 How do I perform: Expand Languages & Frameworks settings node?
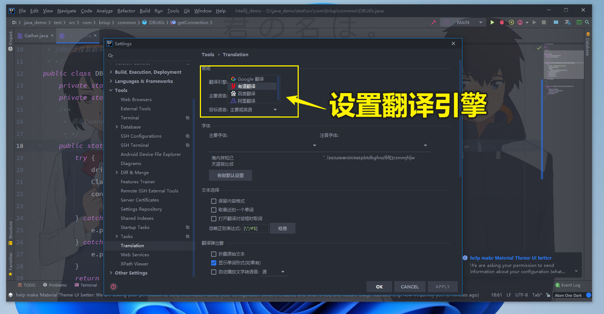111,81
